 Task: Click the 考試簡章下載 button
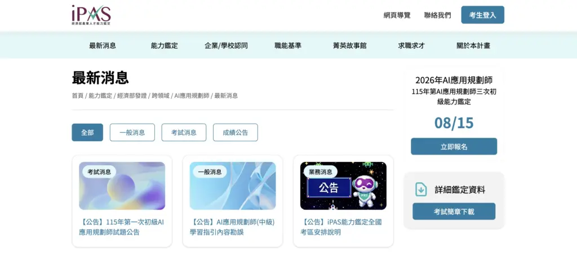point(454,211)
